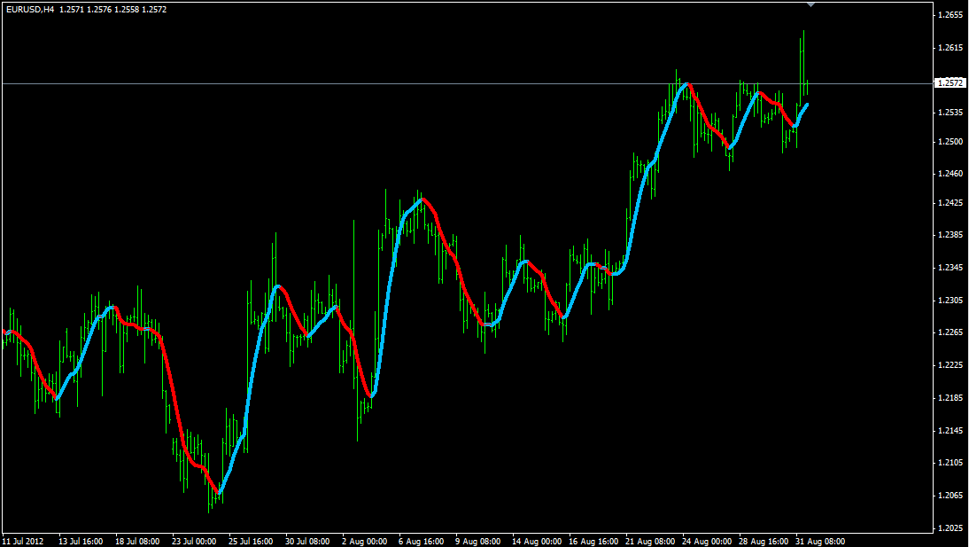
Task: Select the 31 Aug 08:00 time label
Action: (x=821, y=541)
